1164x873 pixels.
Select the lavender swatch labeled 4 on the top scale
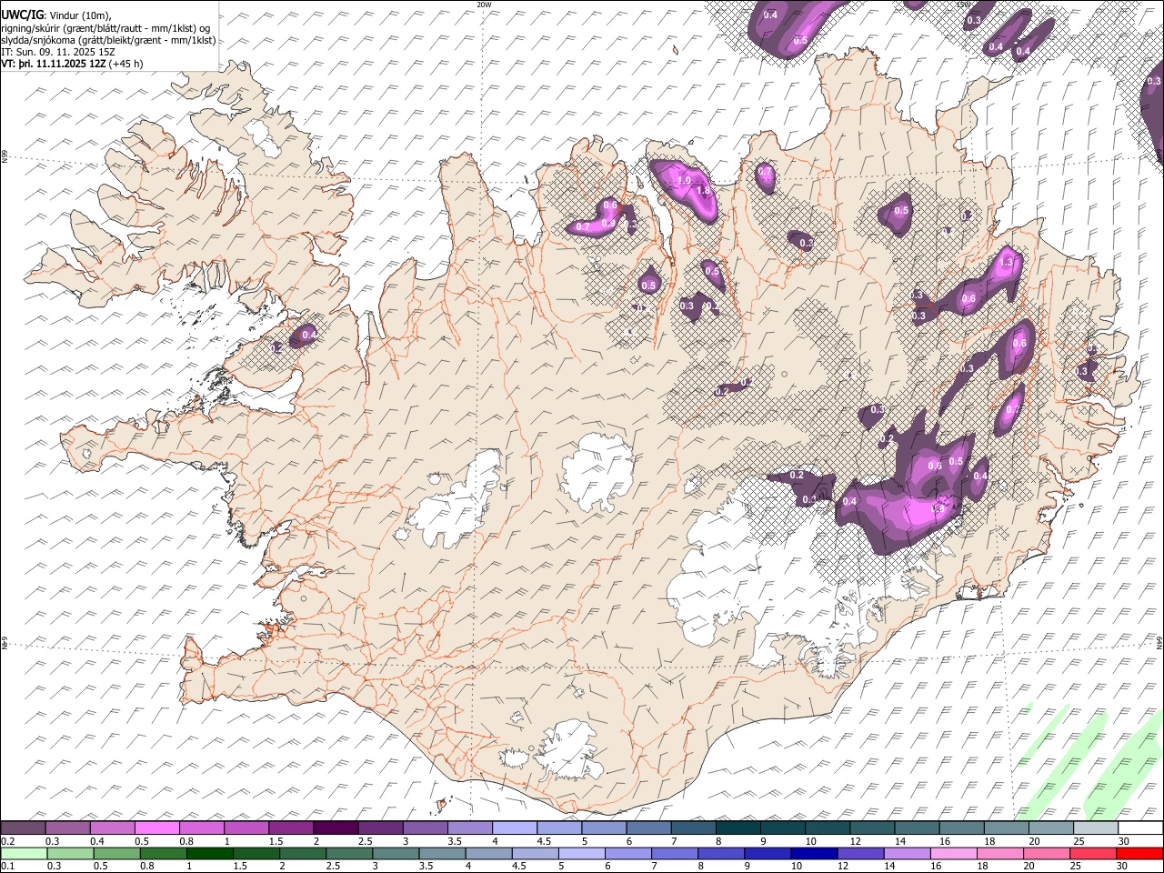[x=514, y=828]
